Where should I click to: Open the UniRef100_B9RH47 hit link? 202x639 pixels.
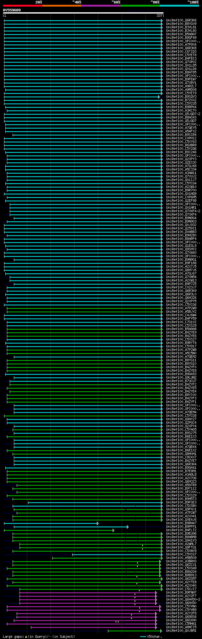pyautogui.click(x=181, y=523)
